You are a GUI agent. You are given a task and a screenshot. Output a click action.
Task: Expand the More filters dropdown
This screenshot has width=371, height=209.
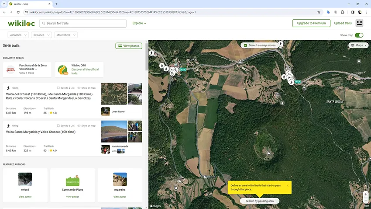point(66,35)
